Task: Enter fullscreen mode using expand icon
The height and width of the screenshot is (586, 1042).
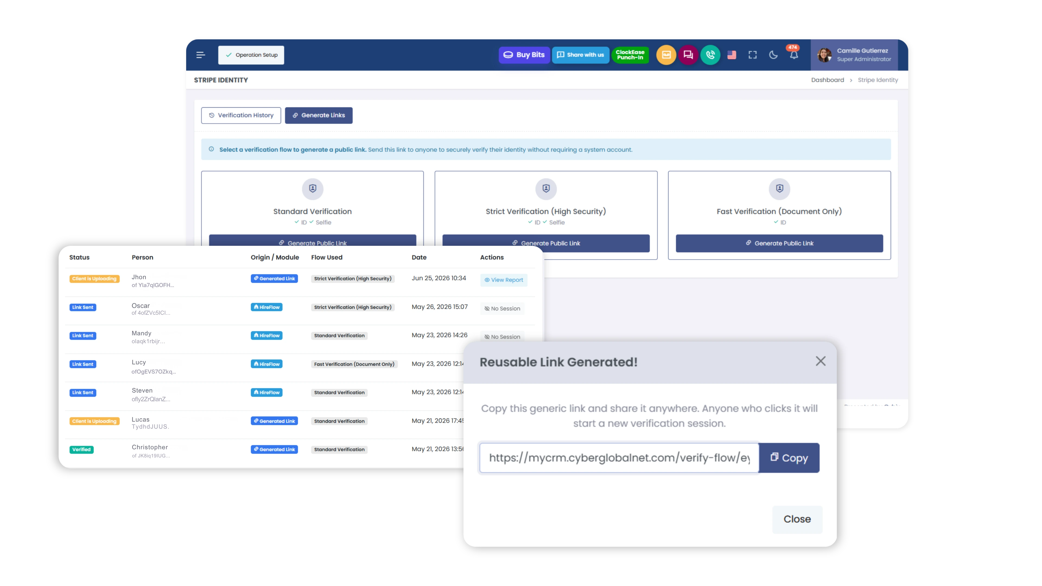Action: (752, 55)
